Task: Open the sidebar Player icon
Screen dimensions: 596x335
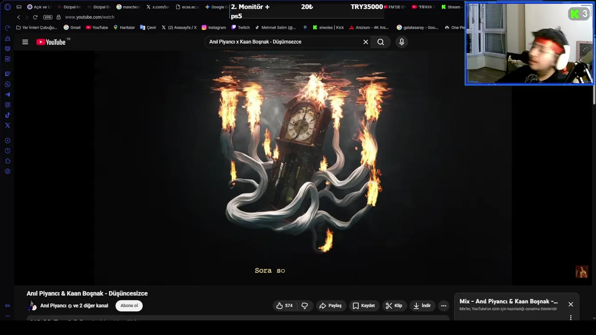Action: click(x=7, y=141)
